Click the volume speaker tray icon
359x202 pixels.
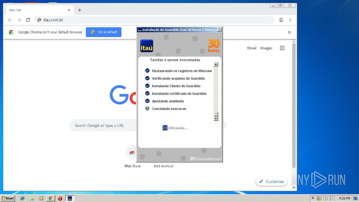325,198
